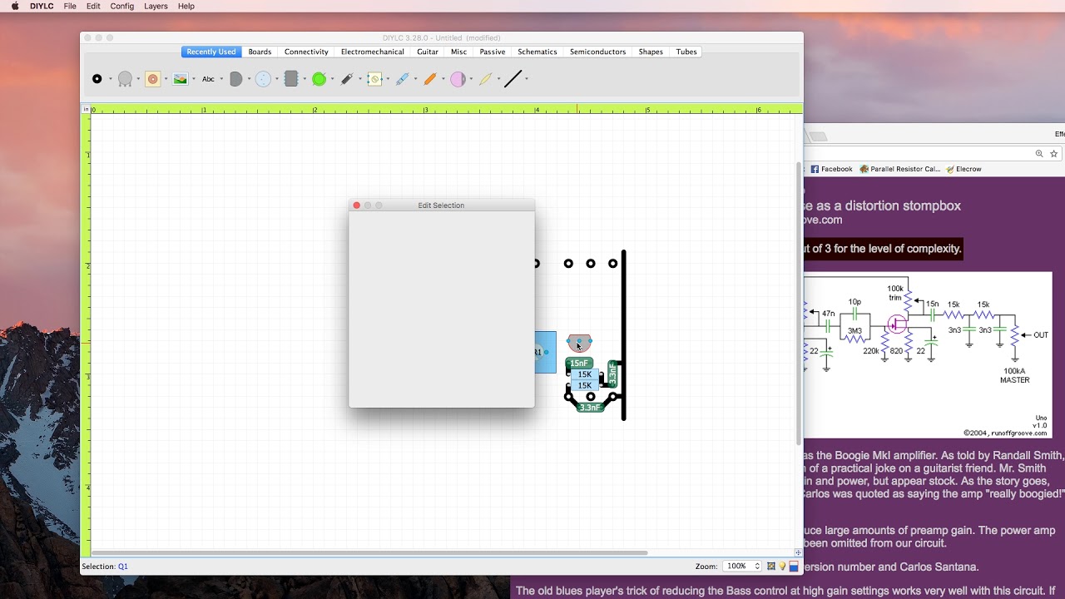1065x599 pixels.
Task: Select the Image insert tool
Action: [180, 79]
